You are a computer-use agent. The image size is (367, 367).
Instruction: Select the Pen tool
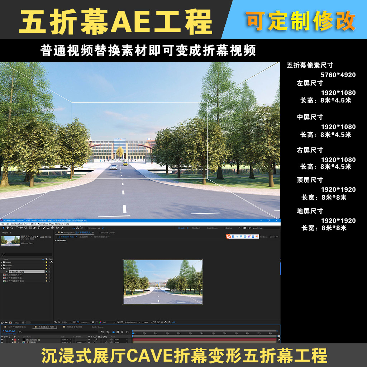pos(34,228)
